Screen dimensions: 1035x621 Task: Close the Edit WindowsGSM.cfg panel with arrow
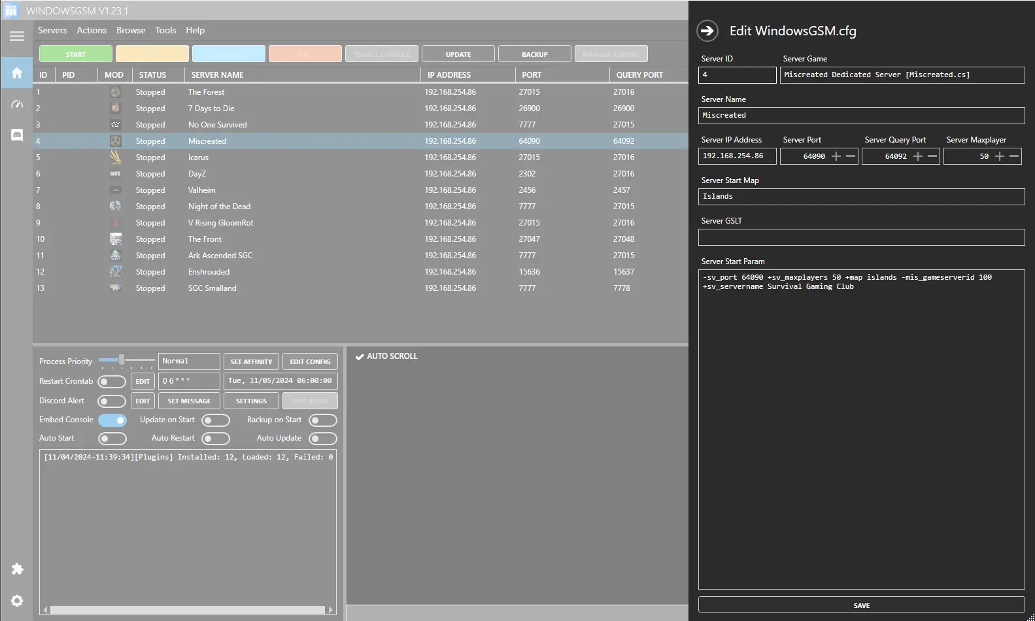pos(707,31)
